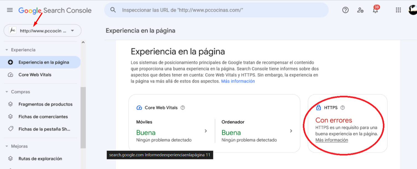
Task: Focus the URL inspection search field
Action: [216, 10]
